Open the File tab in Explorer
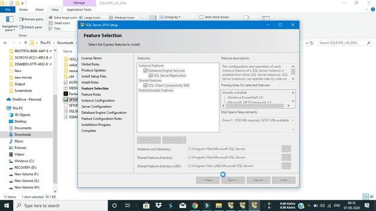This screenshot has height=211, width=376. (x=8, y=9)
